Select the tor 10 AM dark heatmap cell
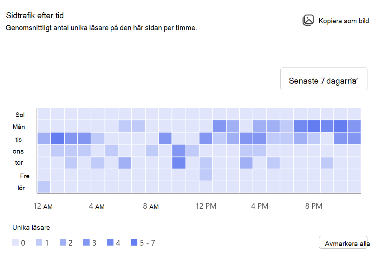Screen dimensions: 378x260 click(x=179, y=163)
